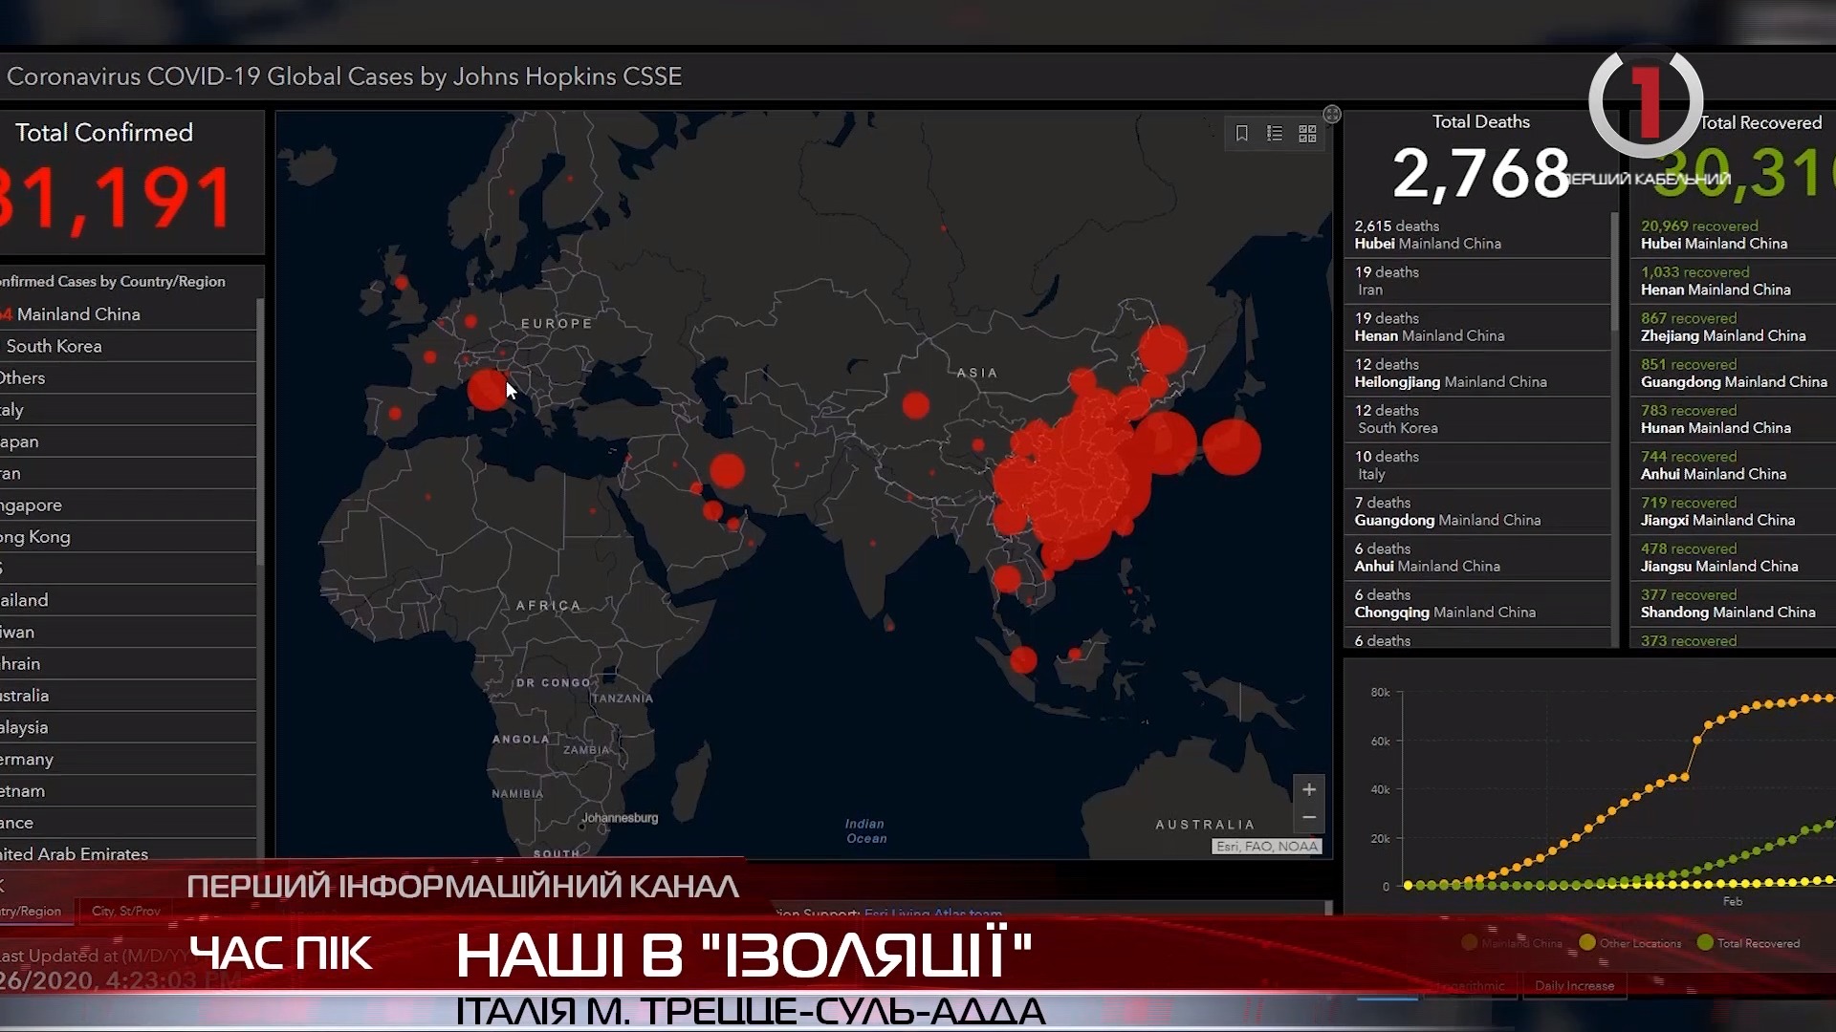Click the 19 deaths Henan entry
The image size is (1836, 1032).
(1477, 327)
